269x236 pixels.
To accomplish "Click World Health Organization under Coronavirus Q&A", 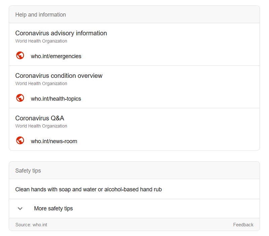I will pos(41,126).
